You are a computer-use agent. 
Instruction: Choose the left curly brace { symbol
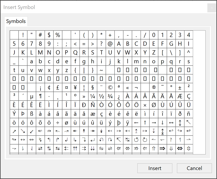point(75,70)
